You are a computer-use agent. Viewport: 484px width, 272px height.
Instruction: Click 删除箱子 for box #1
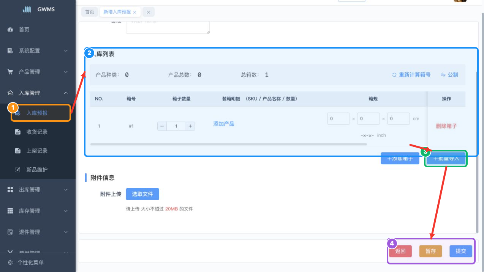tap(446, 126)
